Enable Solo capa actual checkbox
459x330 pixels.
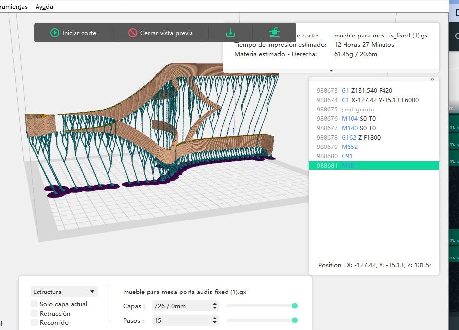[34, 304]
